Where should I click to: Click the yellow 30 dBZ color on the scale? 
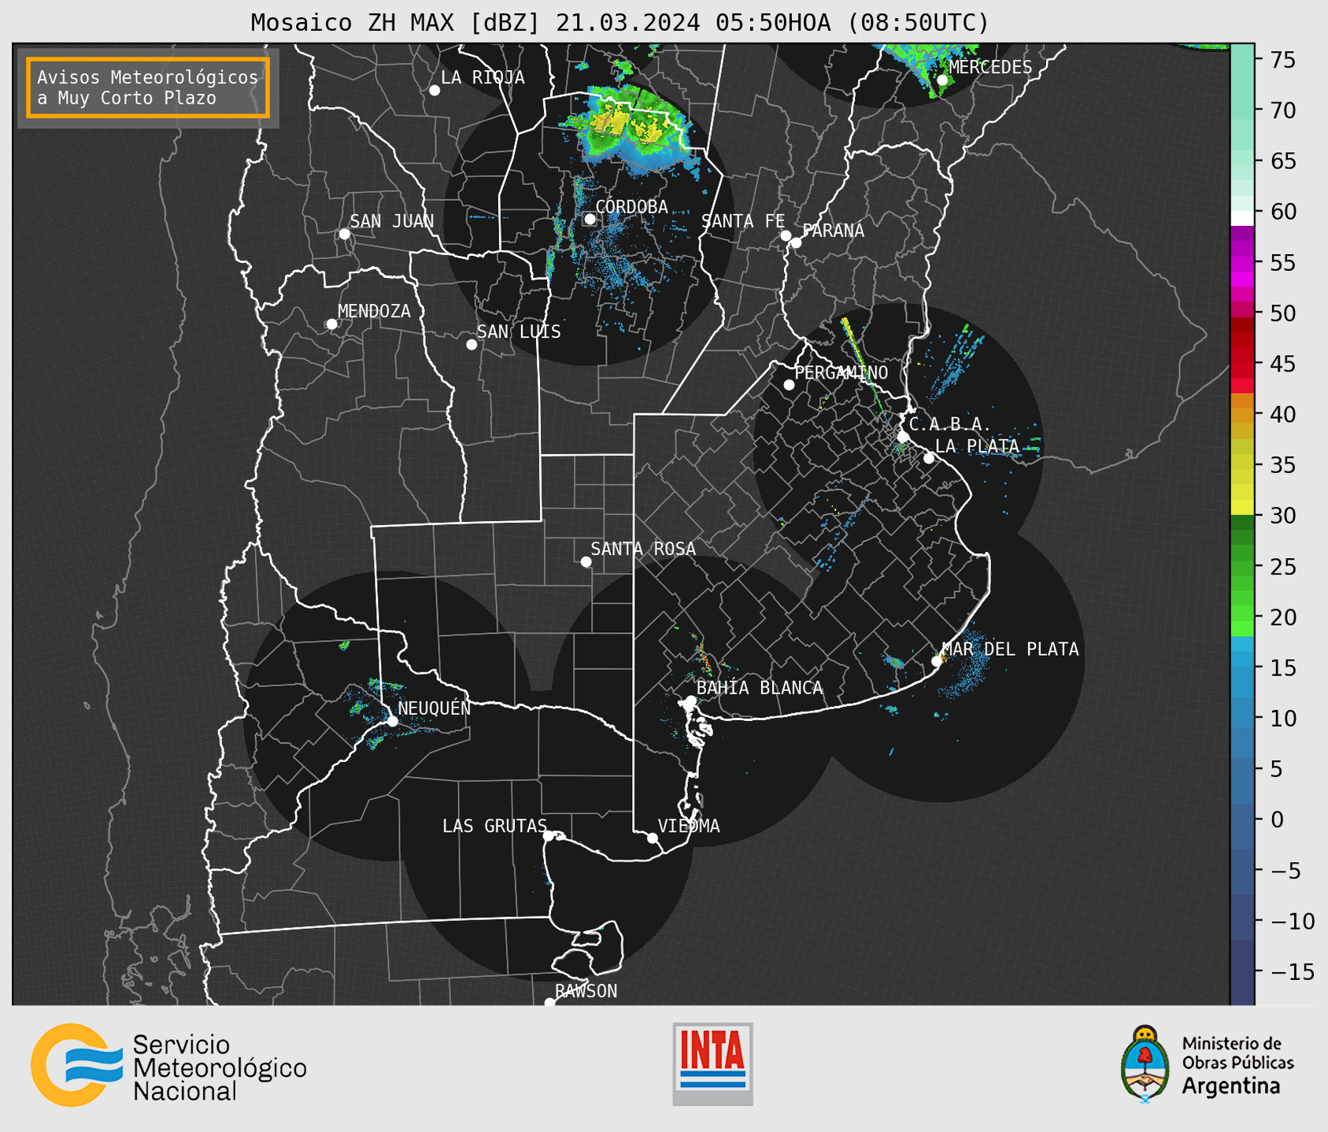pos(1241,508)
